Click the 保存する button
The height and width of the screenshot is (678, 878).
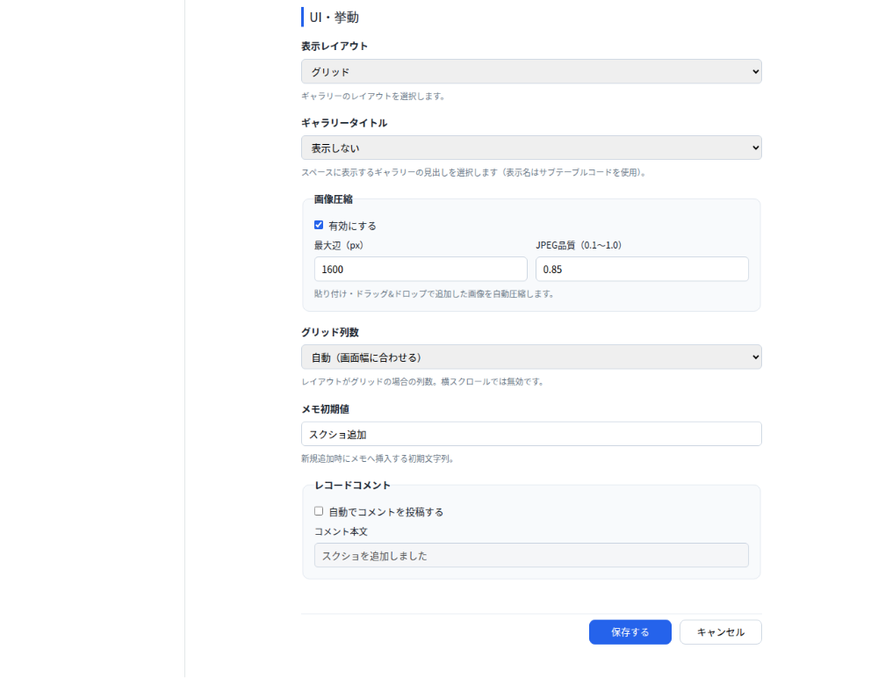[630, 632]
